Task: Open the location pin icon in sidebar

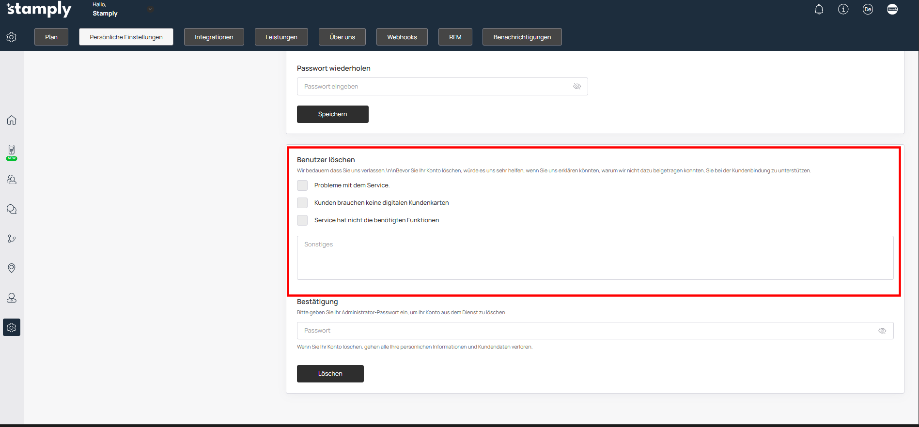Action: point(12,268)
